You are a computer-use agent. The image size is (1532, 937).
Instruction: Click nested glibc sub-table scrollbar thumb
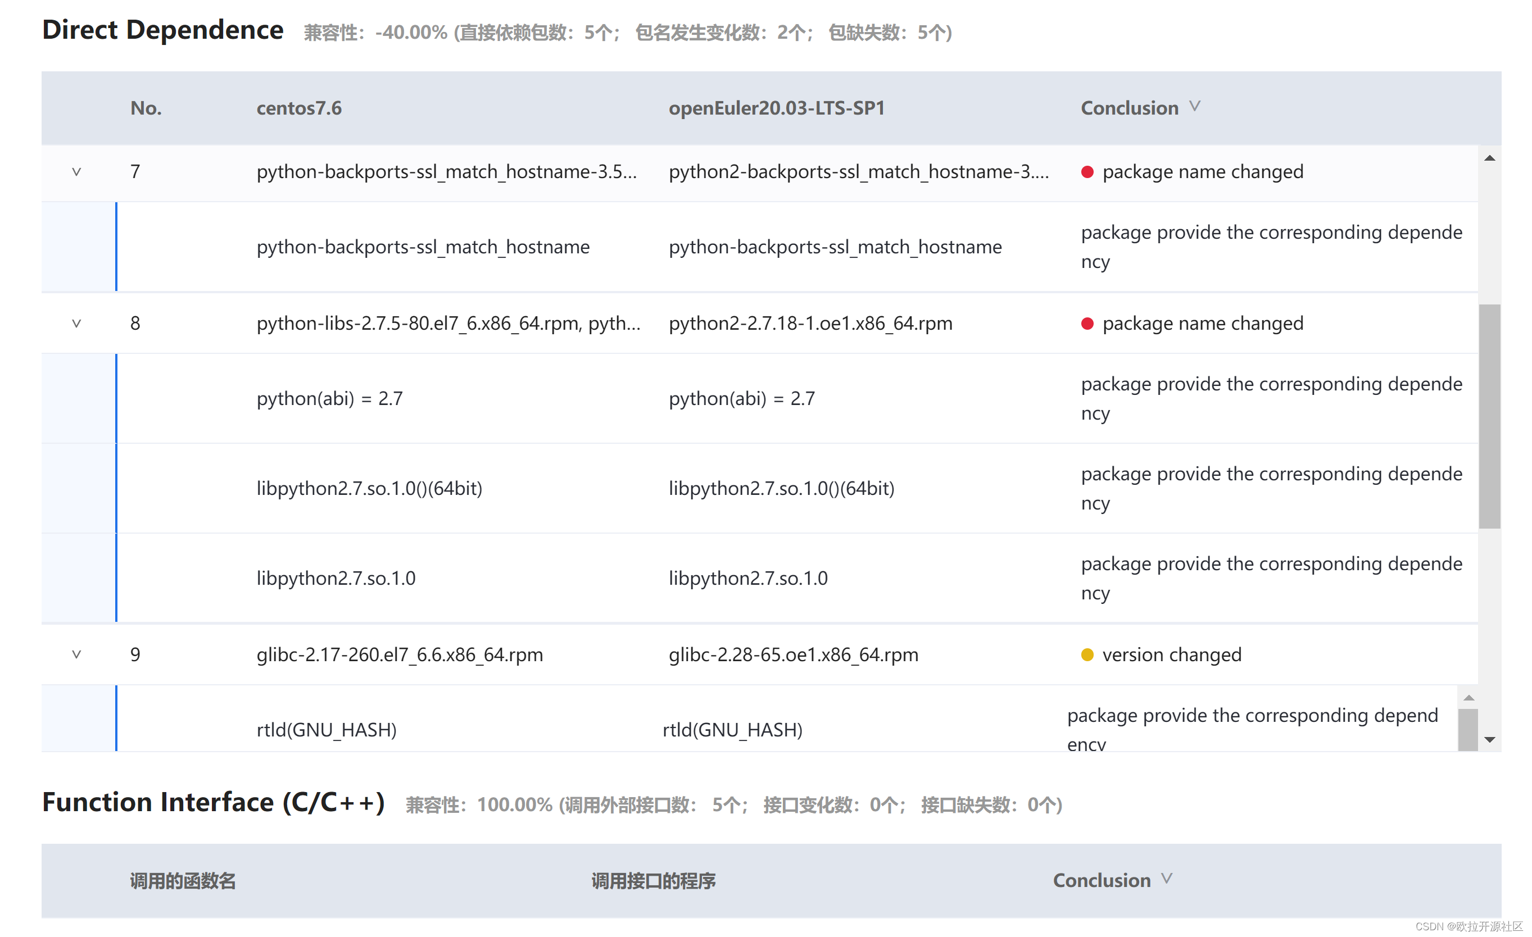coord(1468,730)
